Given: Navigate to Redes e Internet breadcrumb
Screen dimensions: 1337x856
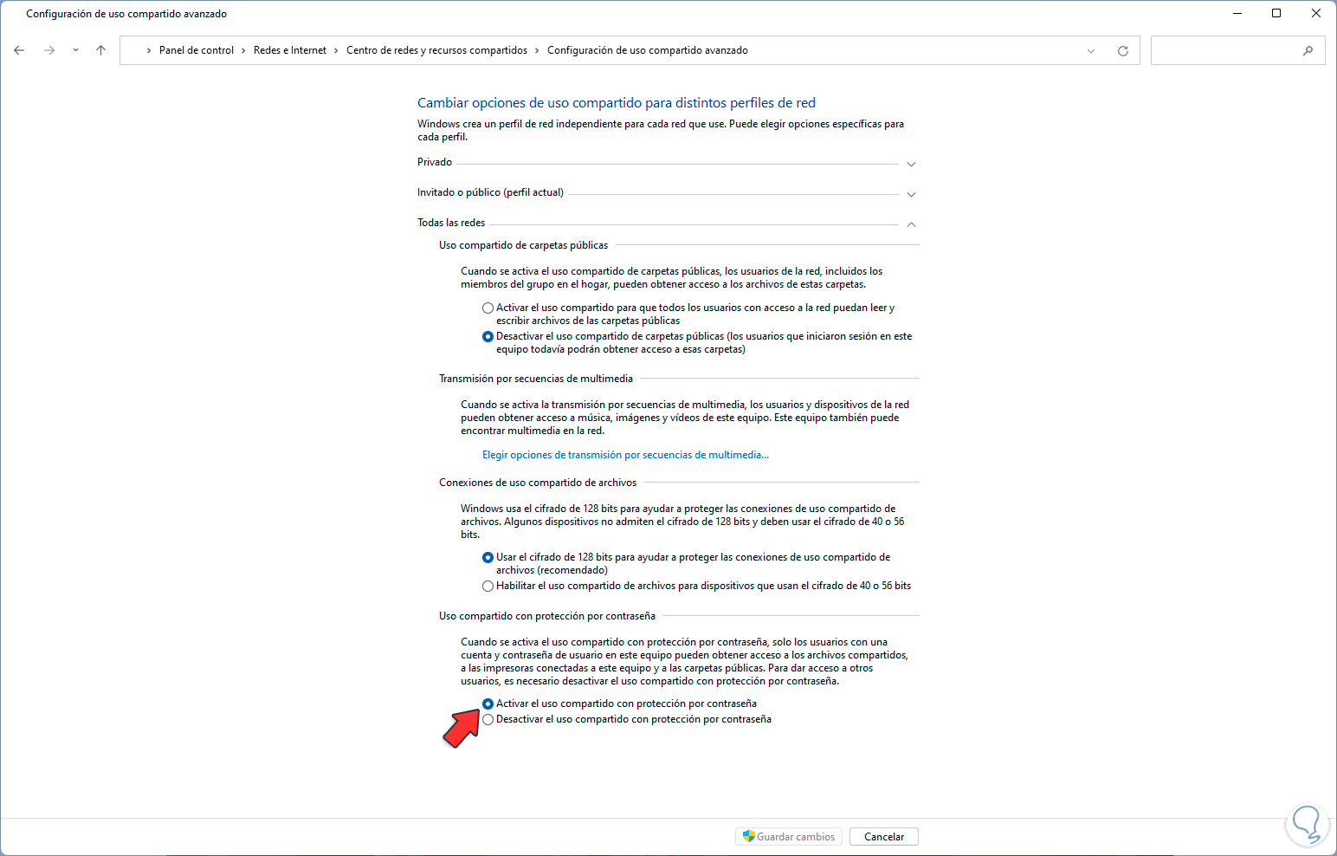Looking at the screenshot, I should (290, 50).
